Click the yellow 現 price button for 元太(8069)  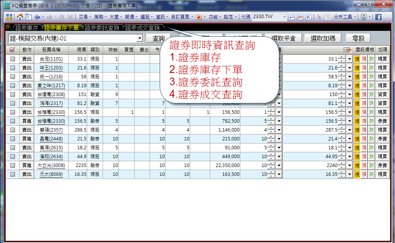pos(357,174)
